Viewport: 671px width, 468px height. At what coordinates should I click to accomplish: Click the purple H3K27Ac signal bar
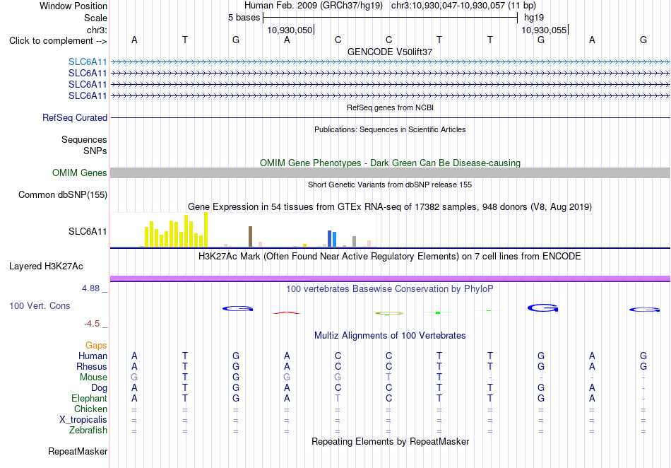(x=390, y=279)
